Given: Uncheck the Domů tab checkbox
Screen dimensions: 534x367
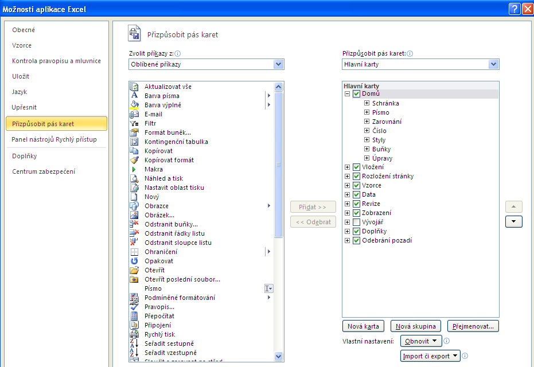Looking at the screenshot, I should (356, 93).
